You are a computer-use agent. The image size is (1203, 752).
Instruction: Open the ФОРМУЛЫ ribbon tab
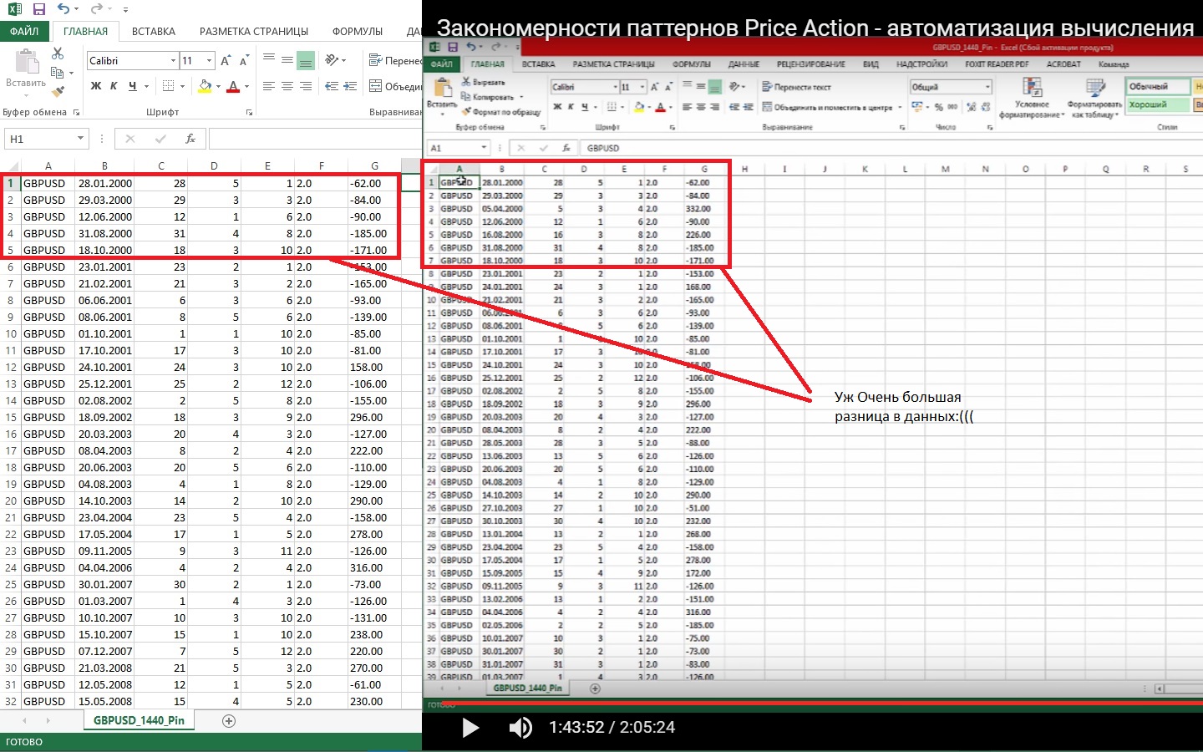358,32
